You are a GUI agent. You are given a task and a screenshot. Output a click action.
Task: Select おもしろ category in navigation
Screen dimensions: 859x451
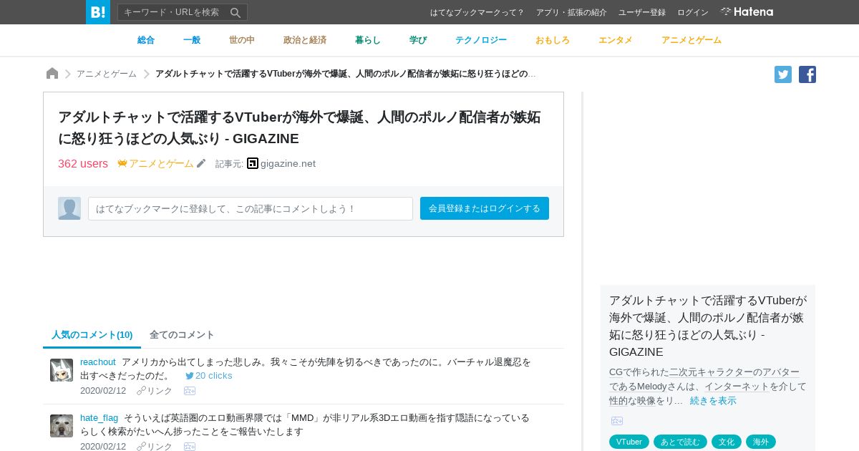(x=553, y=40)
